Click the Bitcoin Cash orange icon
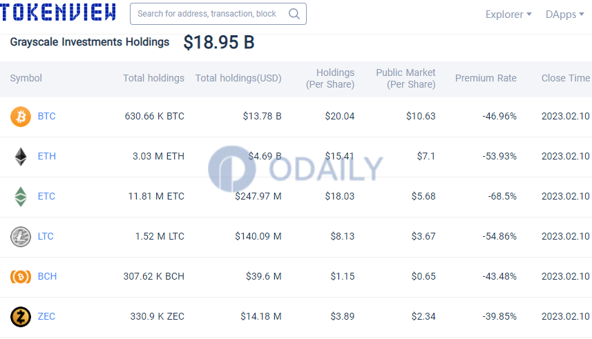 21,276
